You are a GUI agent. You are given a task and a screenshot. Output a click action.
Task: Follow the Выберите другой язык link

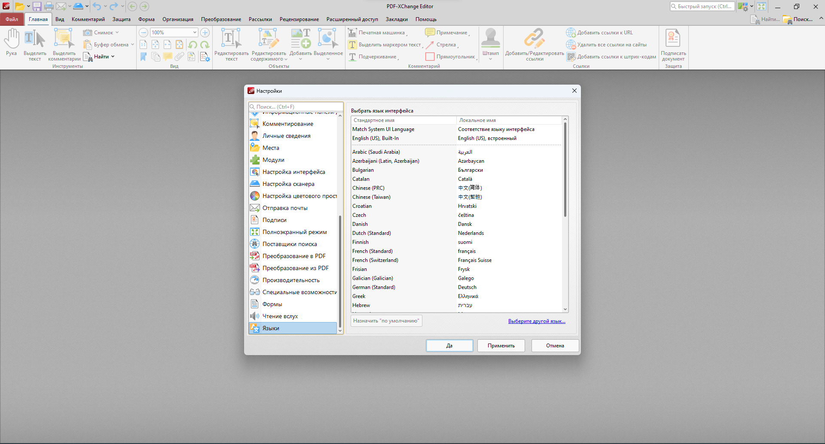(537, 321)
